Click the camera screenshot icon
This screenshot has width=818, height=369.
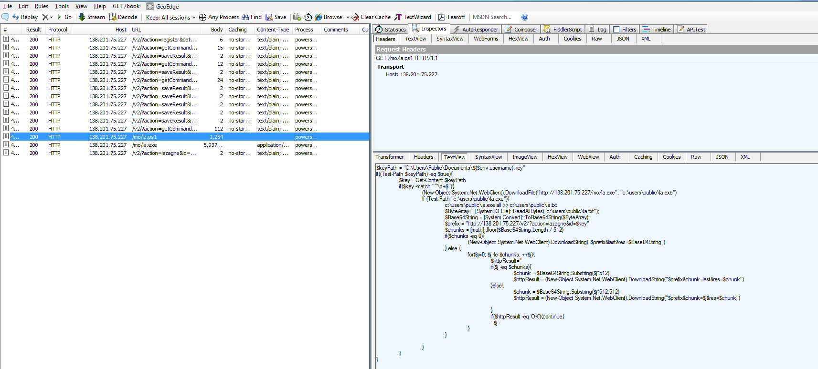[x=297, y=17]
